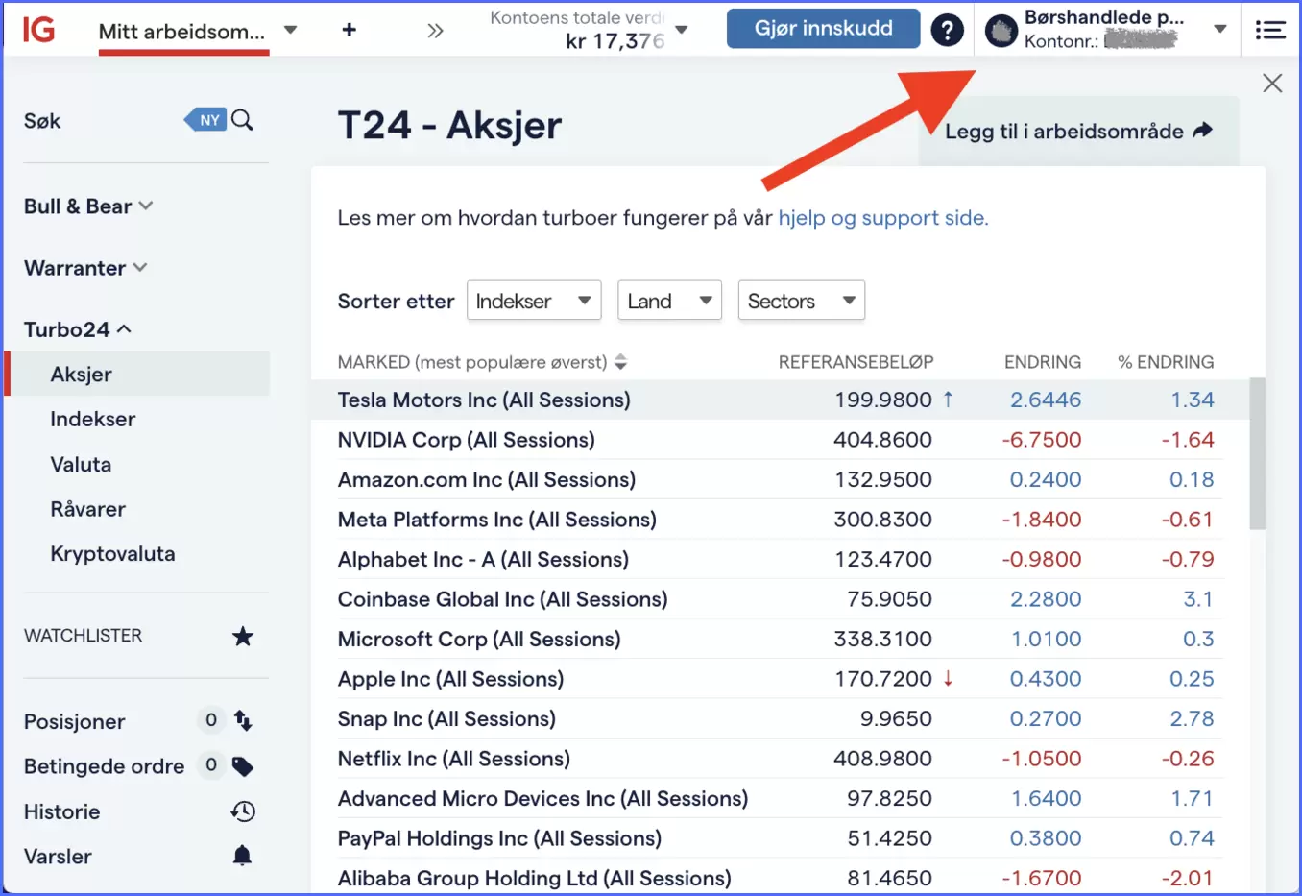Screen dimensions: 1302x896
Task: Click the account avatar icon
Action: point(1001,32)
